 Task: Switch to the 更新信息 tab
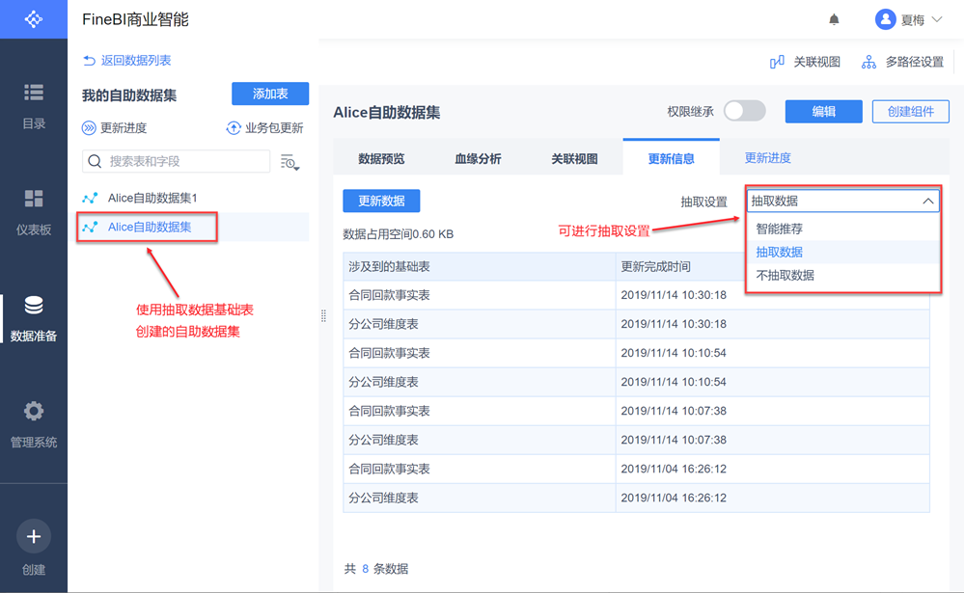pyautogui.click(x=672, y=158)
